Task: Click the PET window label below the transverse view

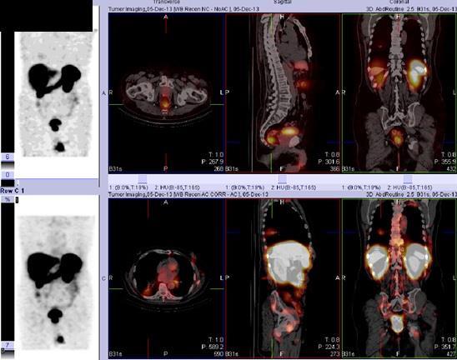Action: tap(128, 187)
